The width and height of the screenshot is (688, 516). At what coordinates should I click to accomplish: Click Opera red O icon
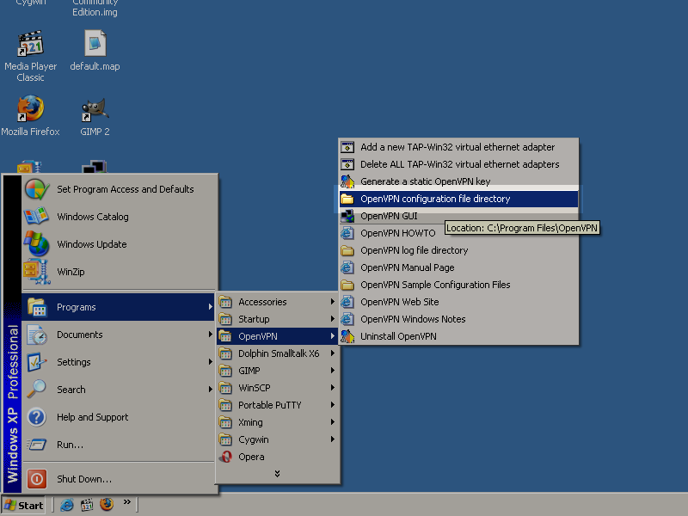(x=226, y=457)
